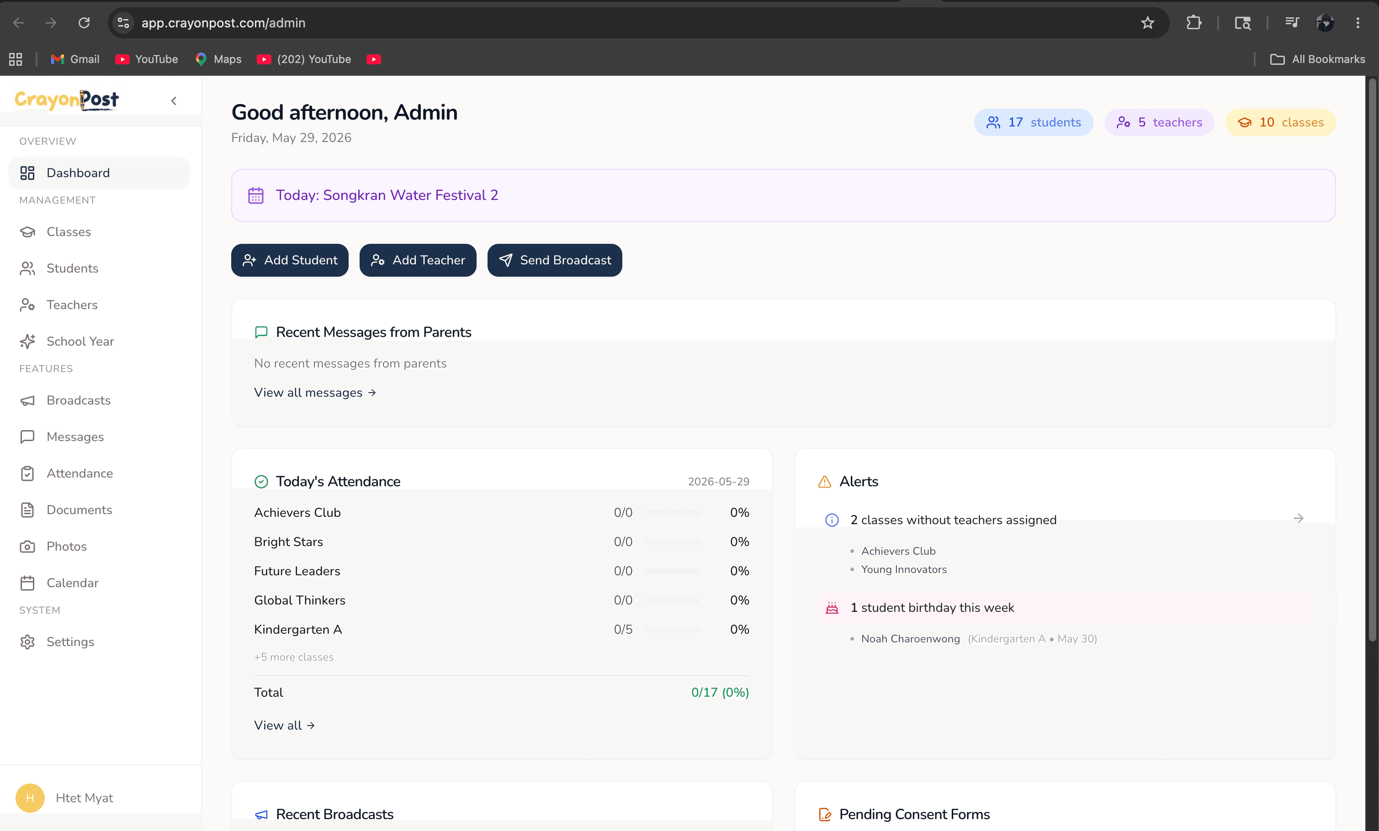Click the Achievers Club attendance progress bar
This screenshot has height=831, width=1379.
[x=673, y=513]
